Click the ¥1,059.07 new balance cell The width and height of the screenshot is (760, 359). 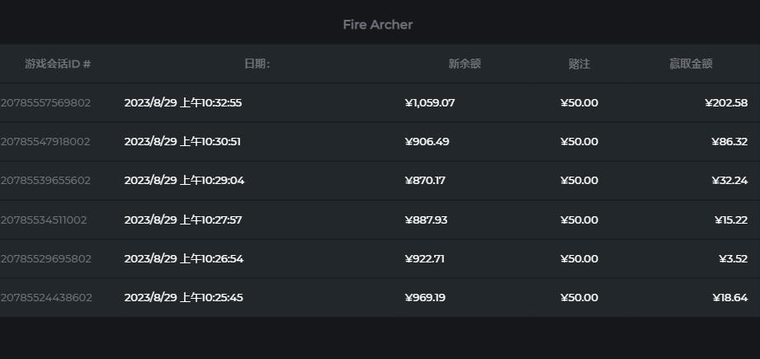[x=430, y=103]
